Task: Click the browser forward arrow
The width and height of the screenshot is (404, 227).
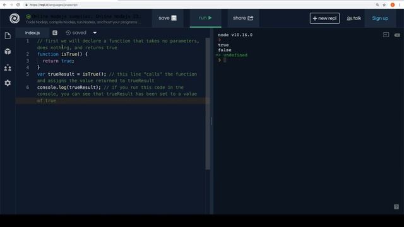Action: [x=11, y=4]
